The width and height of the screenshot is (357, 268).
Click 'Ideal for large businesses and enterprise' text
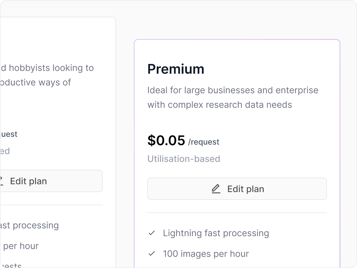pos(233,90)
